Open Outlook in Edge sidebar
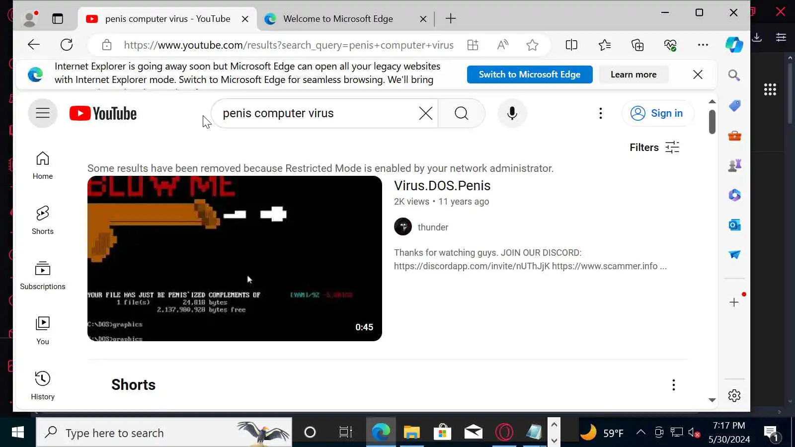This screenshot has width=795, height=447. pyautogui.click(x=734, y=225)
